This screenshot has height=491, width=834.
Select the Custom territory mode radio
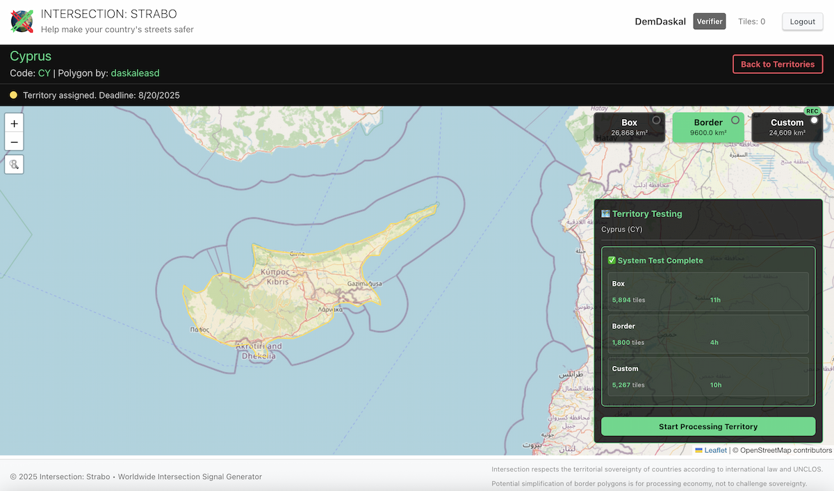point(813,120)
